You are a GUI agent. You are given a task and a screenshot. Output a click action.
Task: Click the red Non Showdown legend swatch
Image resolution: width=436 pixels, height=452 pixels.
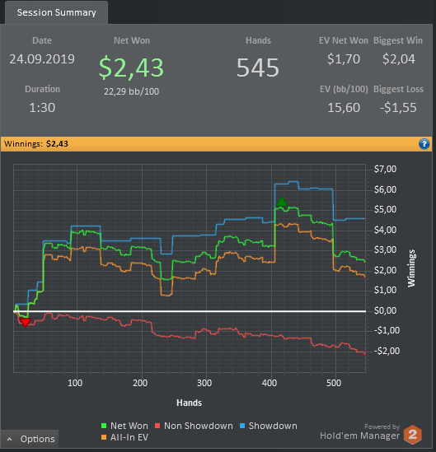[x=157, y=426]
